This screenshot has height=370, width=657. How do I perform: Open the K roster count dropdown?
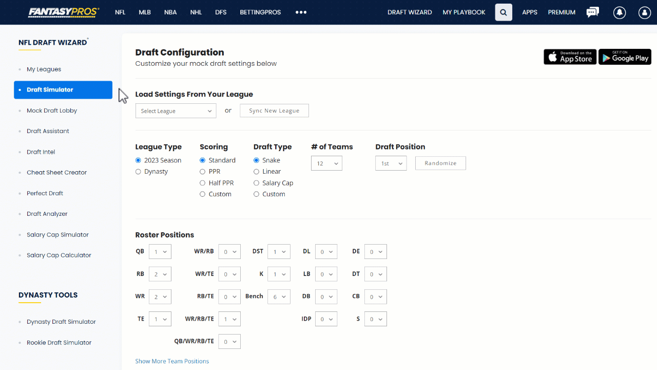click(x=279, y=274)
